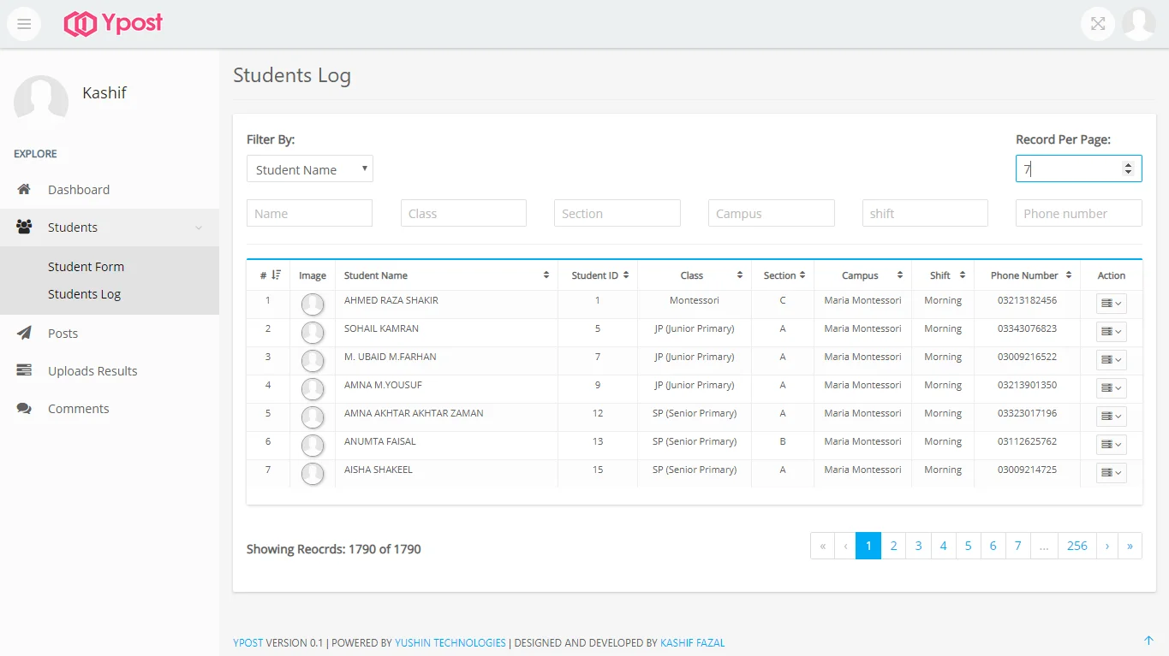The image size is (1169, 656).
Task: Click the Dashboard home icon
Action: tap(24, 190)
